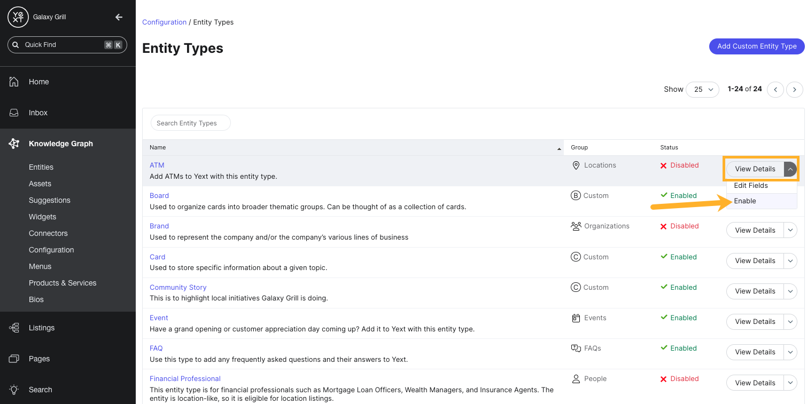Screen dimensions: 807x404
Task: Click the Group column header
Action: [x=579, y=148]
